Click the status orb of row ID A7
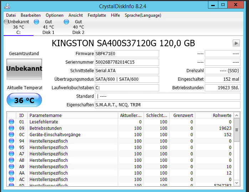Screen dimensions: 249x192 tap(11, 154)
